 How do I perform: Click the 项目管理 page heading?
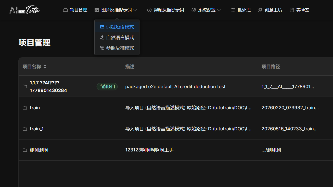pyautogui.click(x=34, y=42)
